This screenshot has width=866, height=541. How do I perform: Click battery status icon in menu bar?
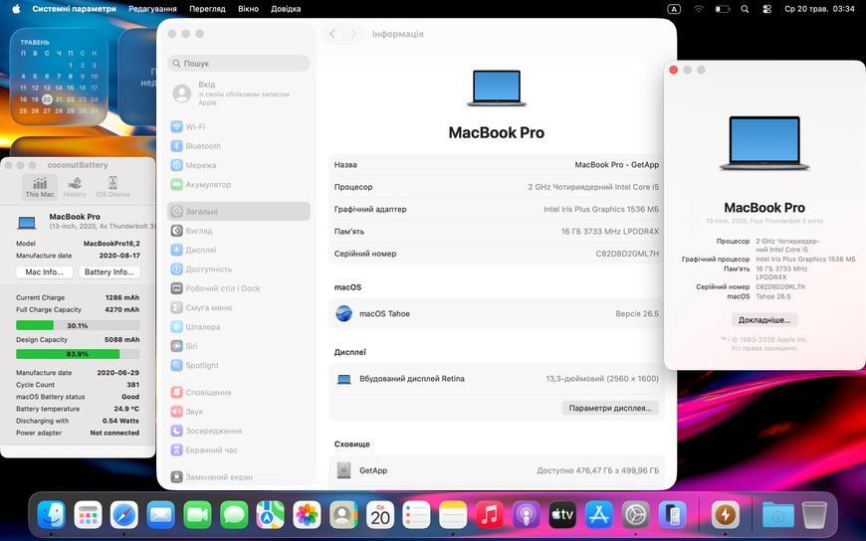723,9
